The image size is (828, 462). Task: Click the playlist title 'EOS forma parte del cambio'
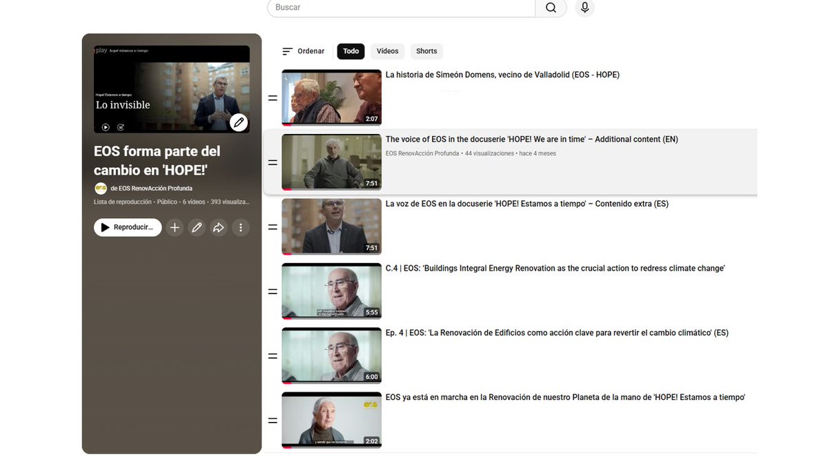157,160
